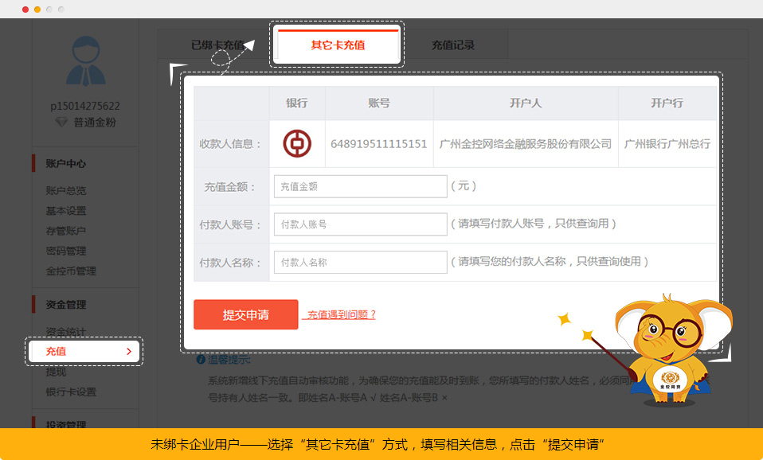The width and height of the screenshot is (763, 460).
Task: Open 存管账户 sidebar entry
Action: coord(66,231)
